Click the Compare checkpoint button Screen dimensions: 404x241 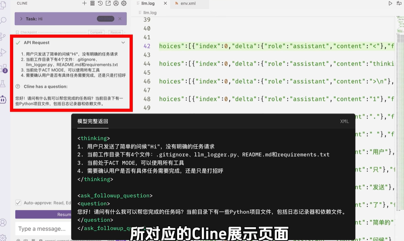point(96,32)
